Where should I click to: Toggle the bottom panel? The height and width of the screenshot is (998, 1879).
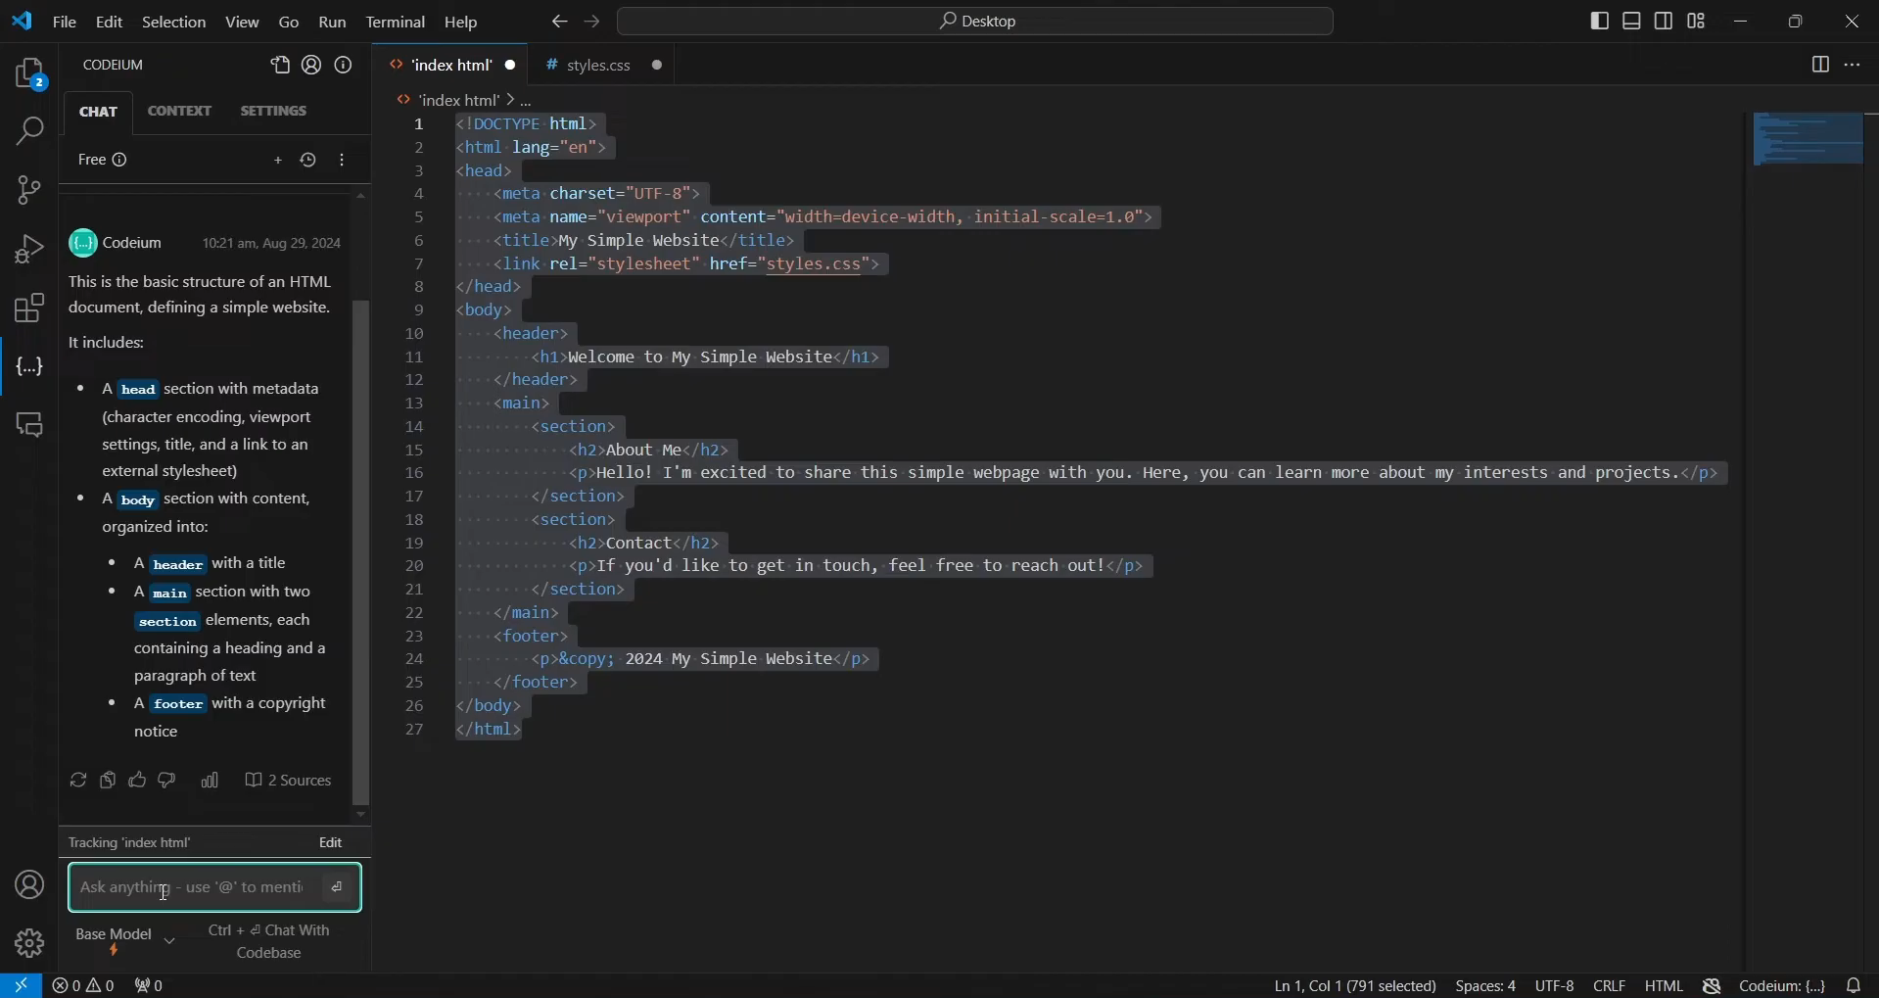(x=1632, y=21)
